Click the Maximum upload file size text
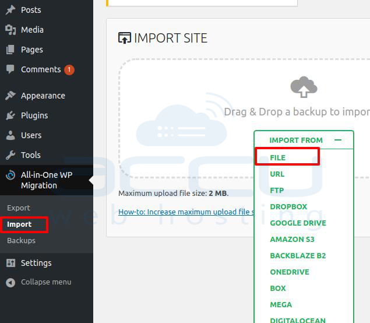 (174, 193)
